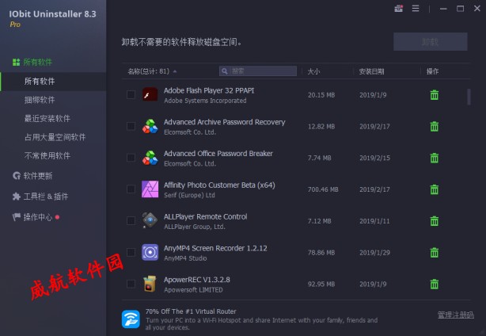Image resolution: width=486 pixels, height=336 pixels.
Task: Tick checkbox for Adobe Flash Player 32 PPAPI
Action: (131, 94)
